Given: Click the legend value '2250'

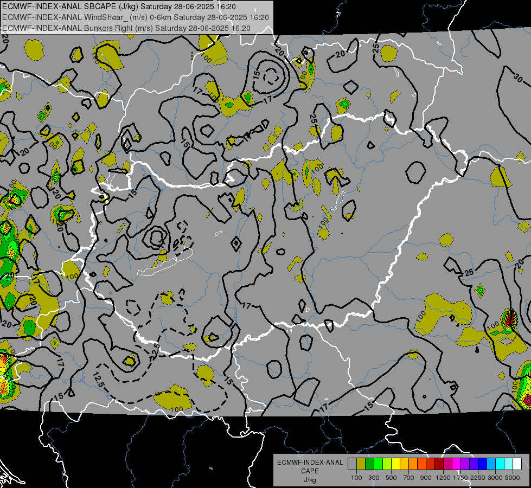Looking at the screenshot, I should tap(478, 478).
